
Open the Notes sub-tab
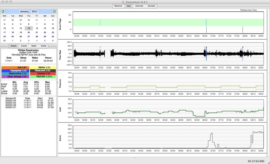[x=34, y=46]
